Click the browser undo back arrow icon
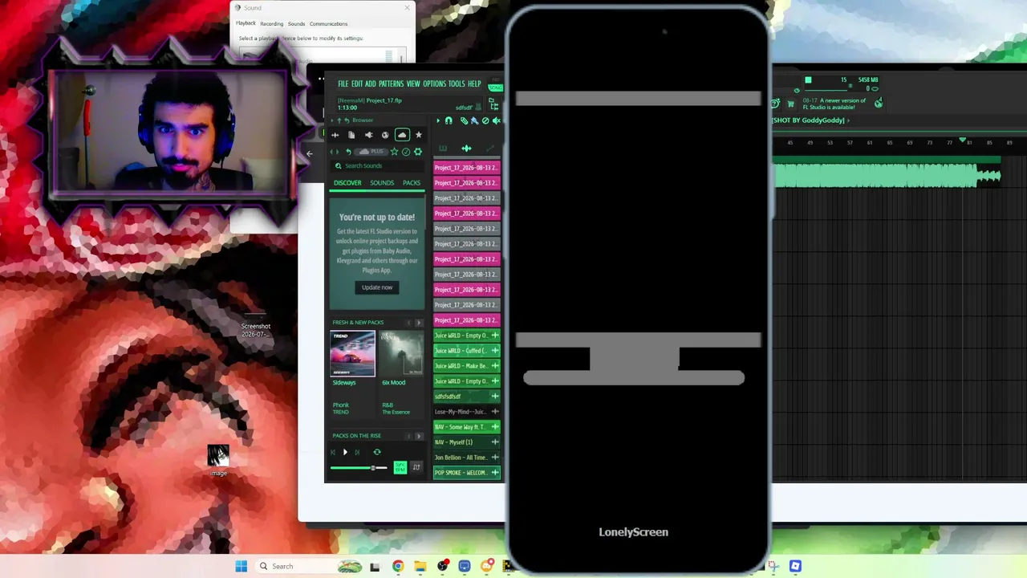 (348, 152)
